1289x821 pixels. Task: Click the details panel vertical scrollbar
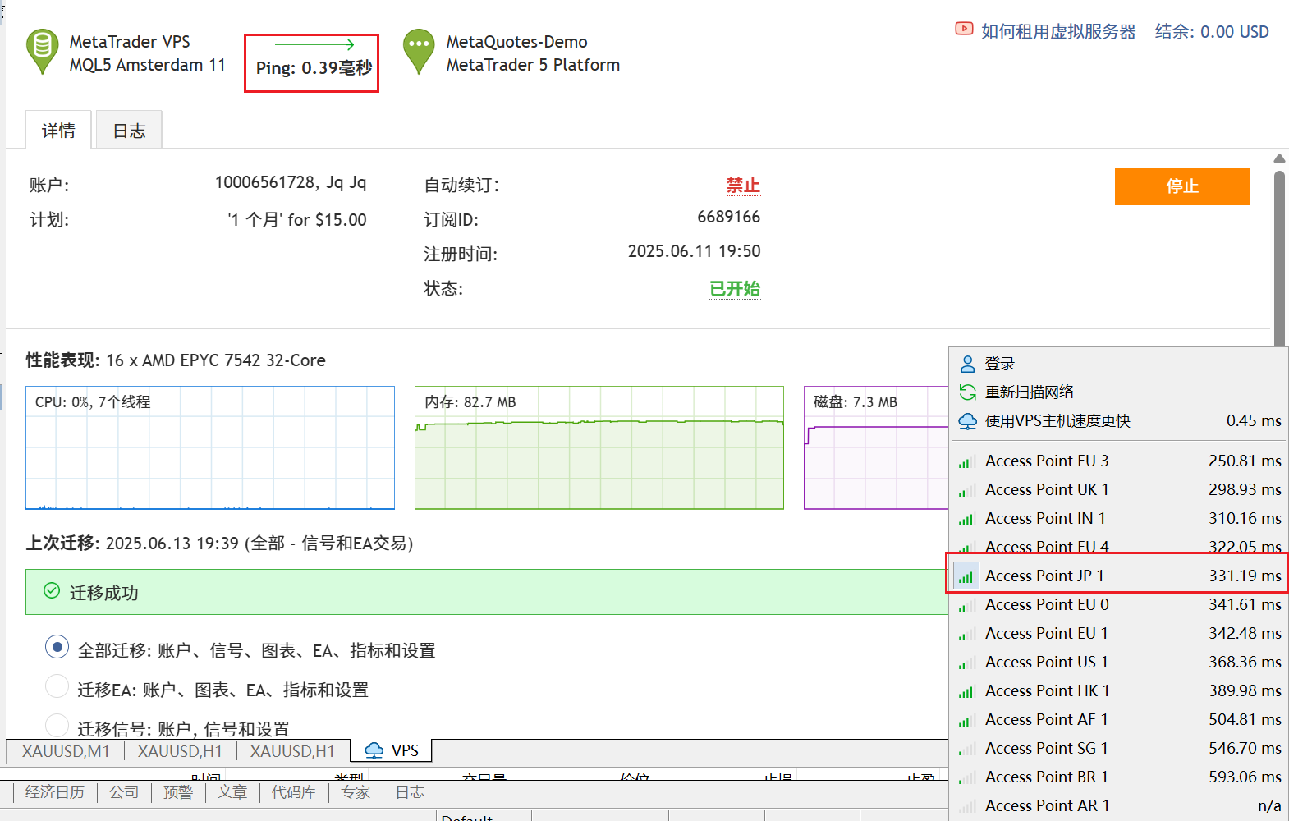click(x=1279, y=259)
